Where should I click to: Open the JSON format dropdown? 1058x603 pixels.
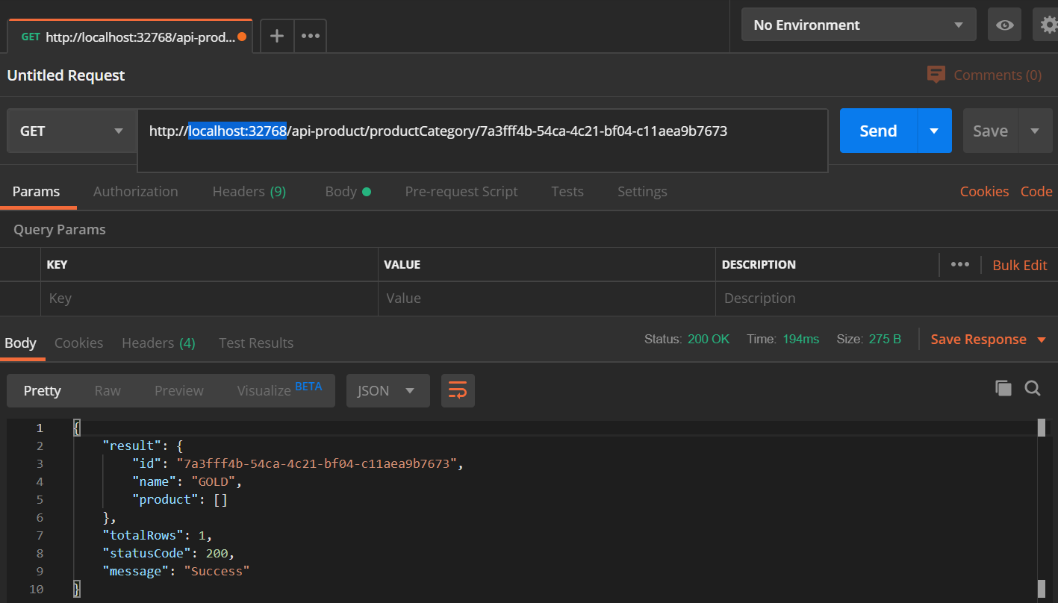[x=388, y=390]
